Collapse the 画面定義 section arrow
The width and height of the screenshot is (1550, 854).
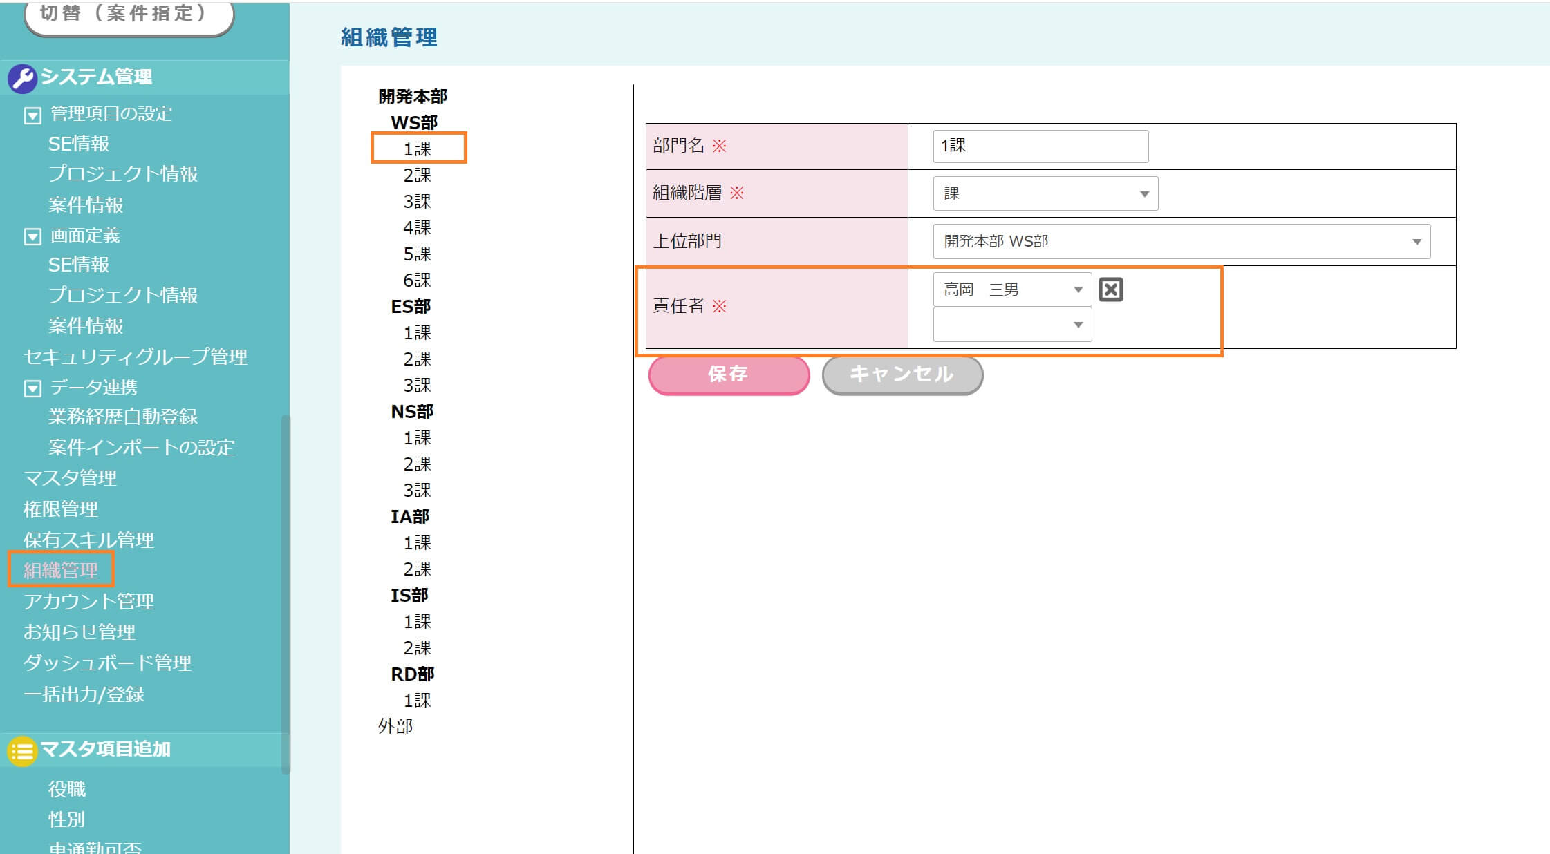(x=32, y=237)
